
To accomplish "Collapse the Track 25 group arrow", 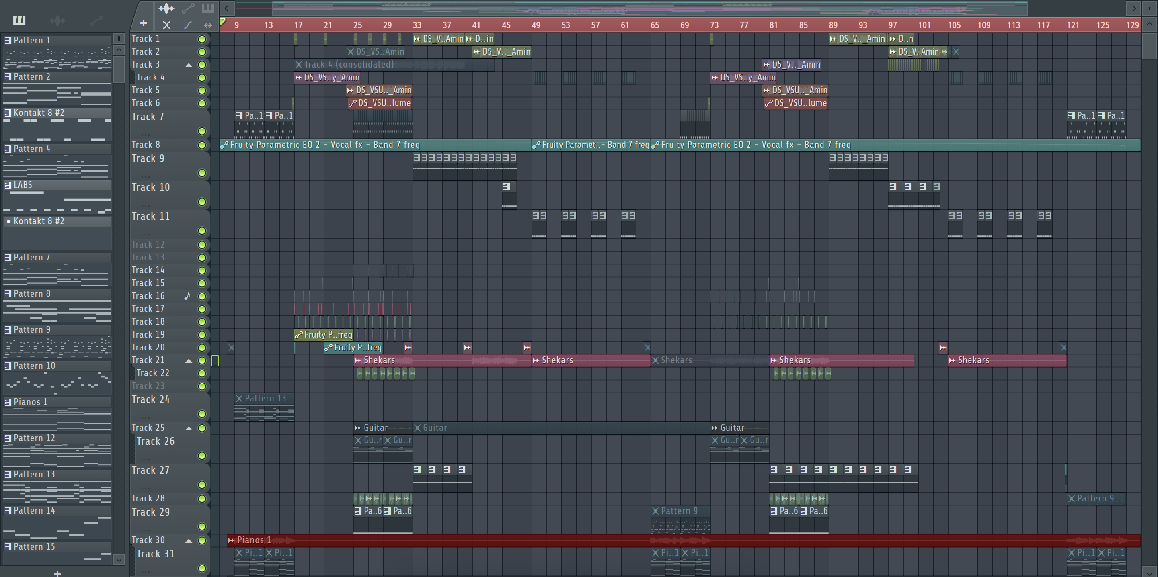I will 189,428.
